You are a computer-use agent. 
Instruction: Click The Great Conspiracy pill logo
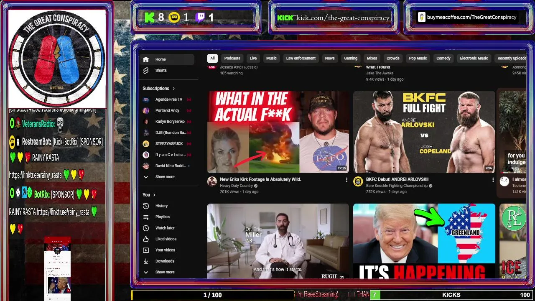[57, 59]
